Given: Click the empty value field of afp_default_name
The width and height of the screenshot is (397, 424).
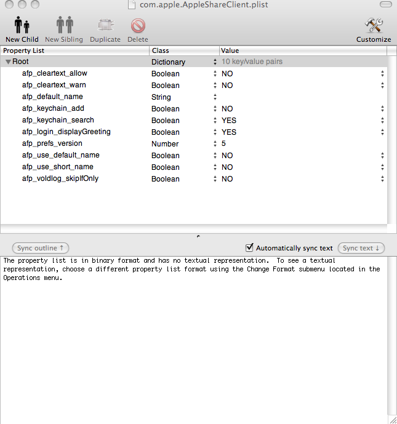Looking at the screenshot, I should (303, 97).
